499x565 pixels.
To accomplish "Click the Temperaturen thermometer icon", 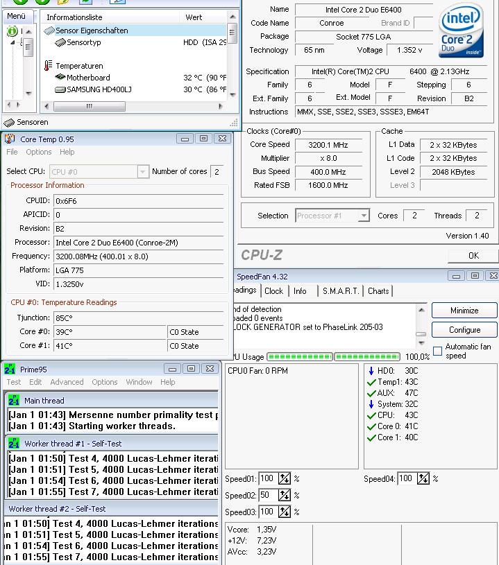I will tap(48, 66).
